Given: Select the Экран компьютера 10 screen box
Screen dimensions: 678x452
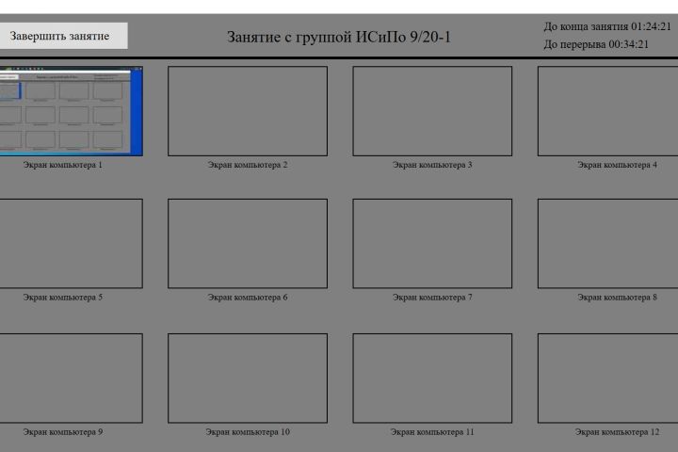Looking at the screenshot, I should 248,378.
